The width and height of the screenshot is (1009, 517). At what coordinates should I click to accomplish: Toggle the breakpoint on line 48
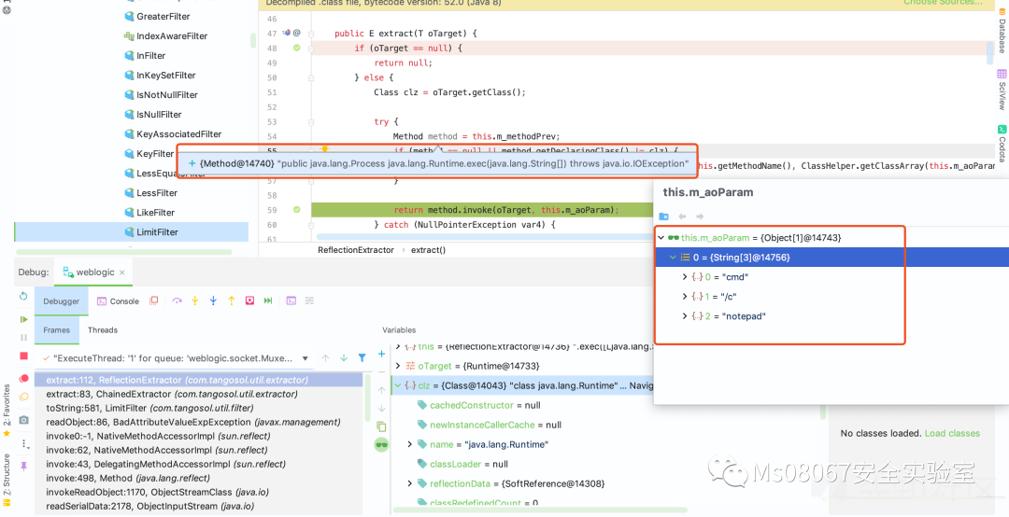[297, 48]
